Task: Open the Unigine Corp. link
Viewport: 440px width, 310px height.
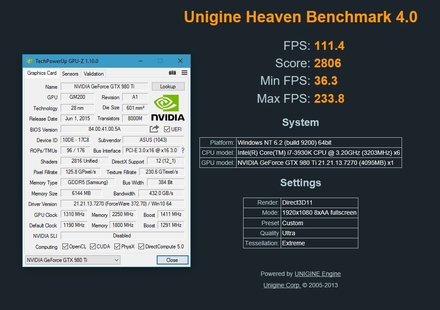Action: point(282,285)
